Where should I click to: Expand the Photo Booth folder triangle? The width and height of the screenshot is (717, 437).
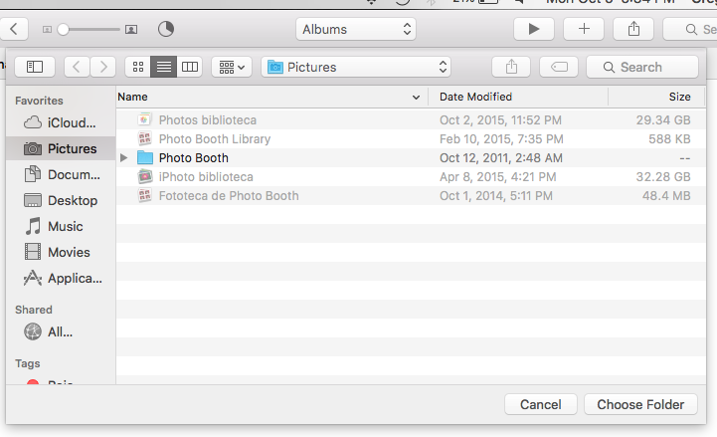point(124,158)
